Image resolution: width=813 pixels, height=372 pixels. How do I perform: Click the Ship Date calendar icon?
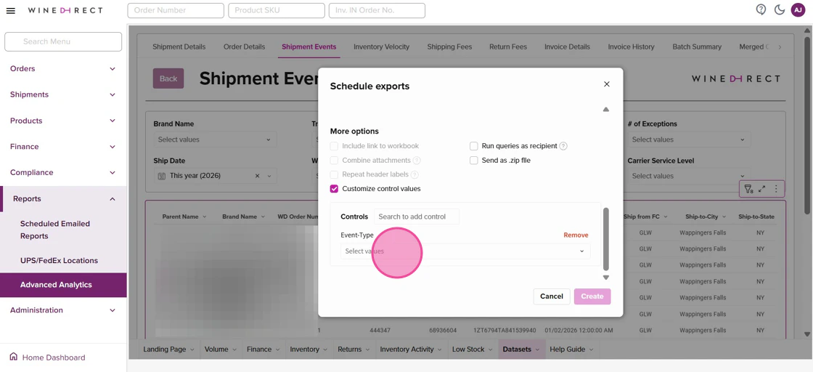(x=161, y=176)
